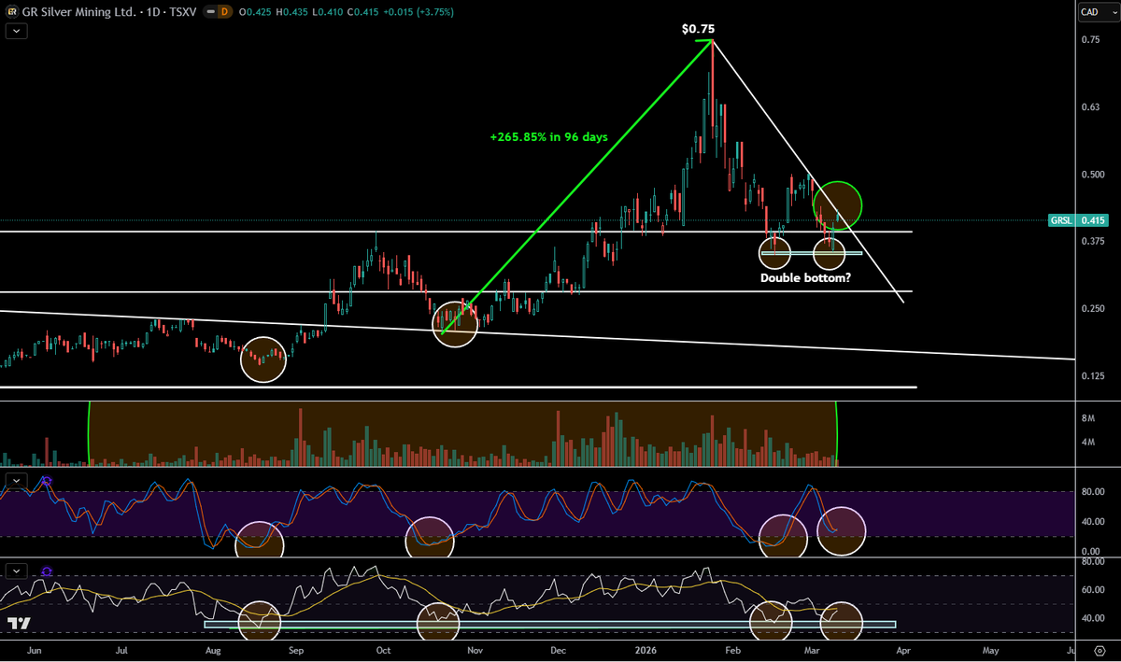Click the May label on time axis
Screen dimensions: 1121x662
click(990, 649)
